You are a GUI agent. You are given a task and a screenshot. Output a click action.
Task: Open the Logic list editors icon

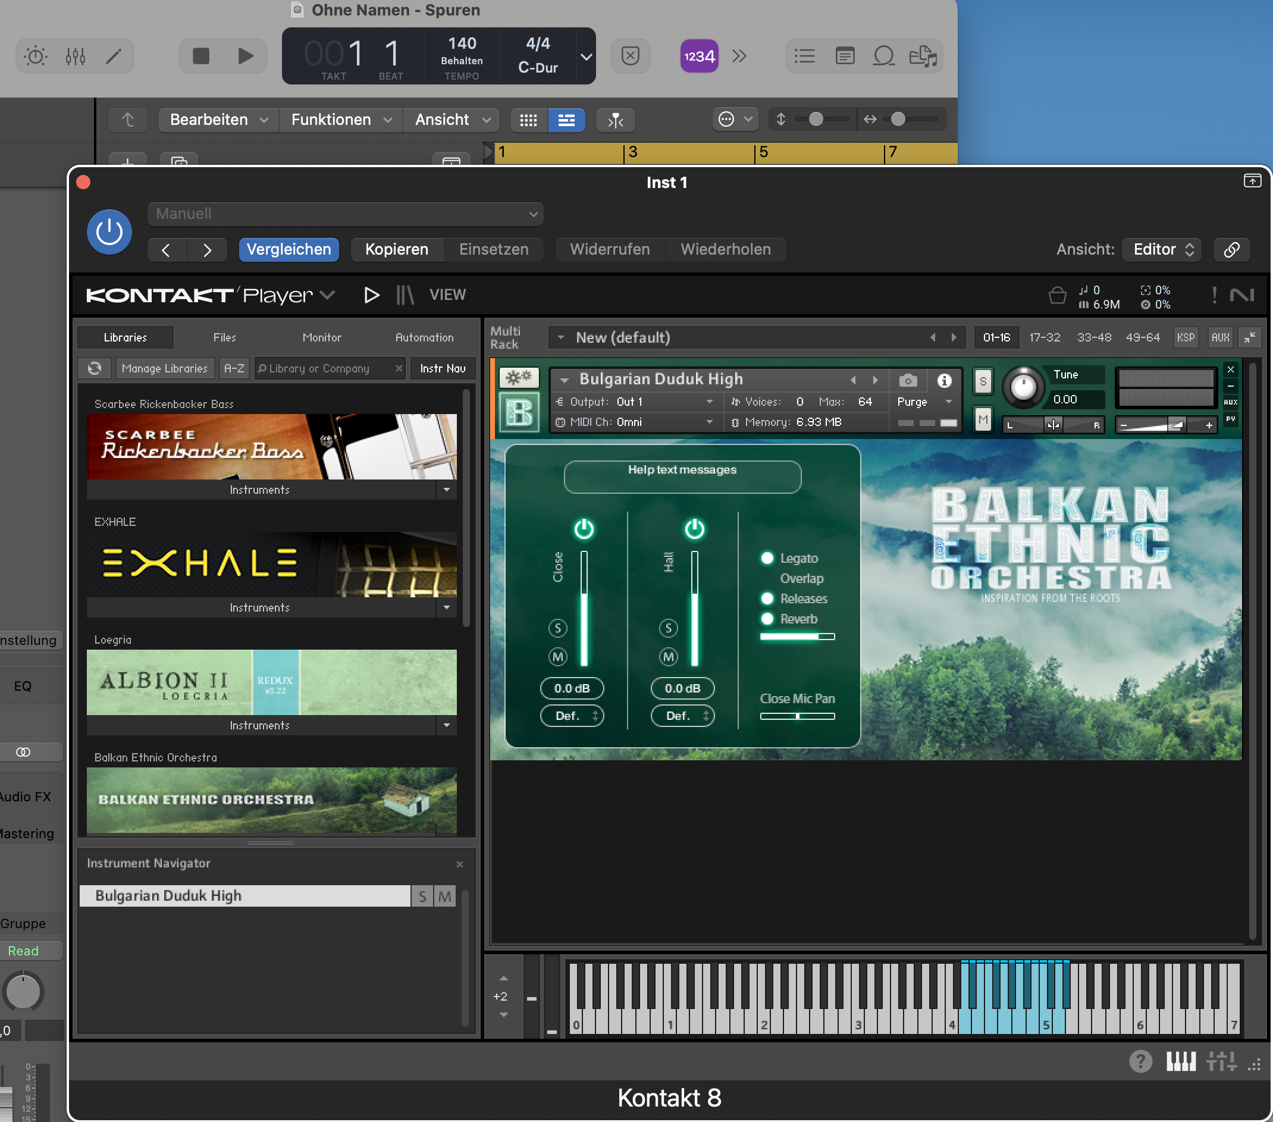805,56
